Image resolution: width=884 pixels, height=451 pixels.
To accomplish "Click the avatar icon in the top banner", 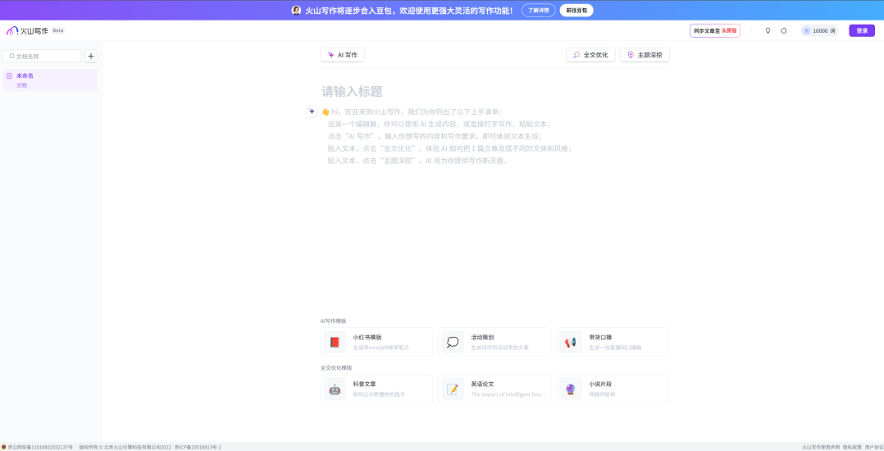I will (296, 10).
